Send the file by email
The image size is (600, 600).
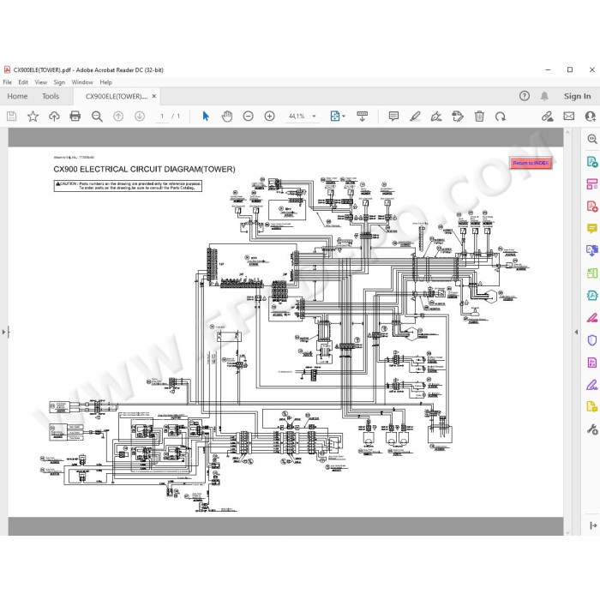coord(568,116)
